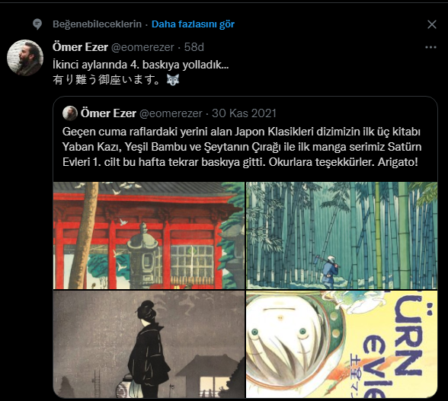Open the quoted tweet text about Japon Klasikleri
The width and height of the screenshot is (448, 401).
(x=242, y=147)
